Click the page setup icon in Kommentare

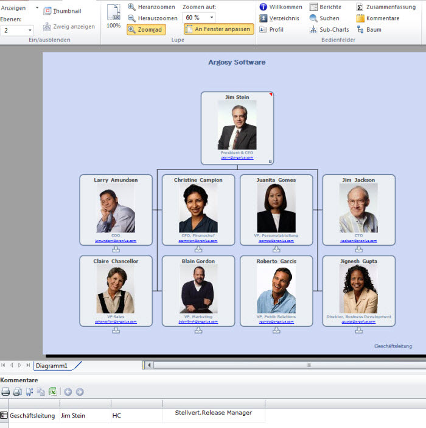[29, 391]
